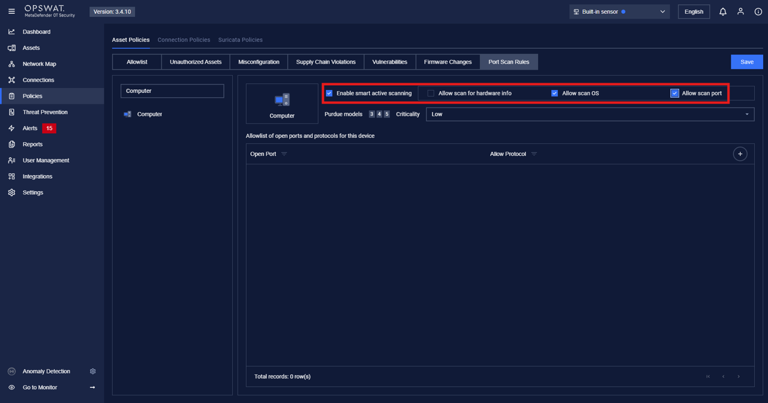This screenshot has height=403, width=768.
Task: Click the large Computer thumbnail
Action: coord(282,104)
